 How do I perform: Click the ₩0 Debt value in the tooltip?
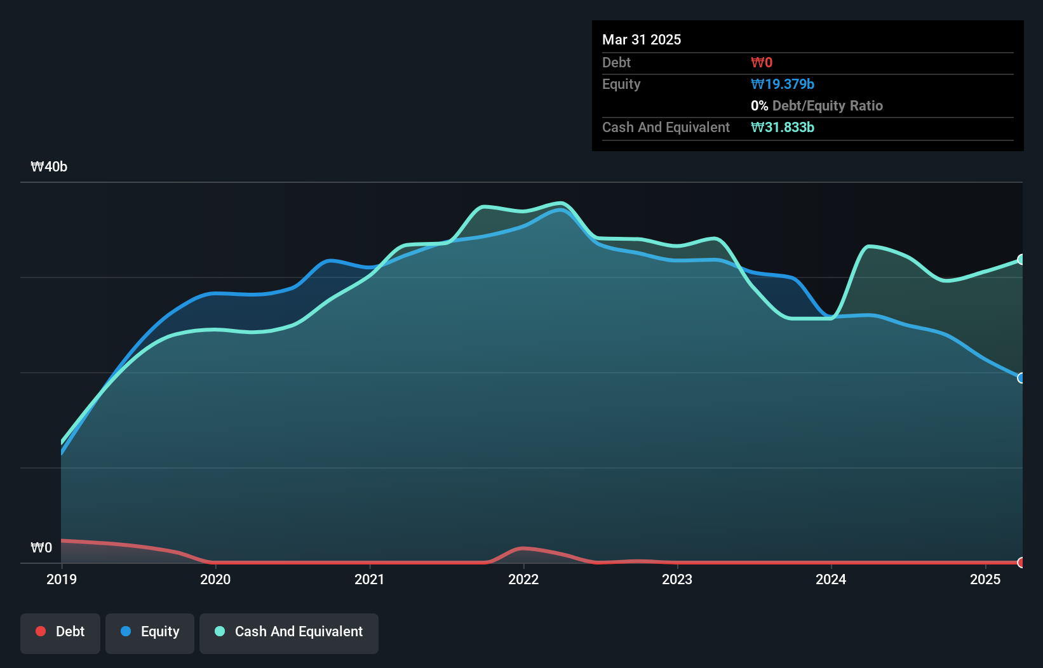click(762, 62)
